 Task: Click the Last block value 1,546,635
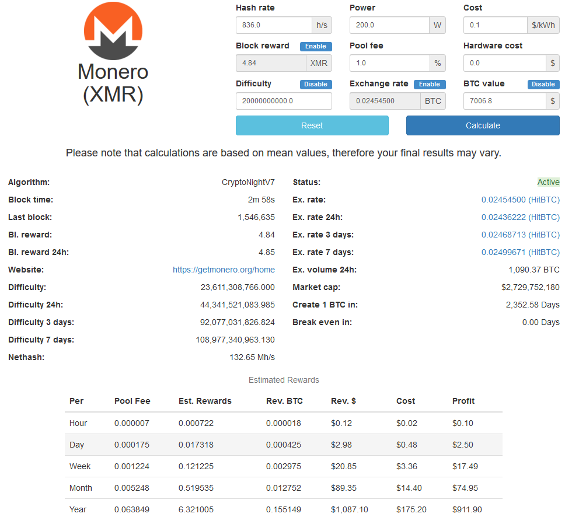[256, 217]
